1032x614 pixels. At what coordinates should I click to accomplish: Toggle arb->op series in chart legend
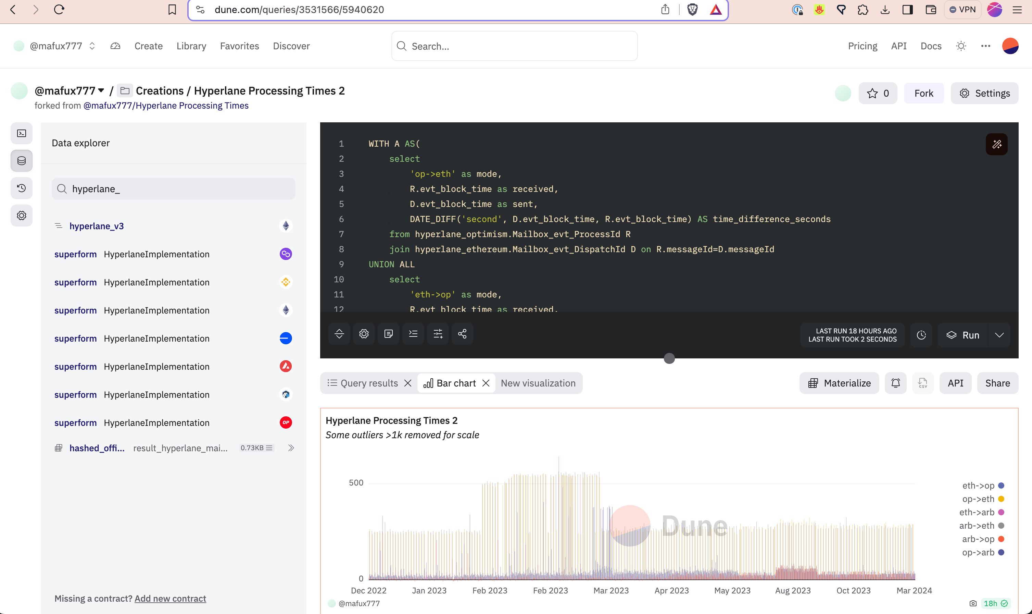[983, 539]
